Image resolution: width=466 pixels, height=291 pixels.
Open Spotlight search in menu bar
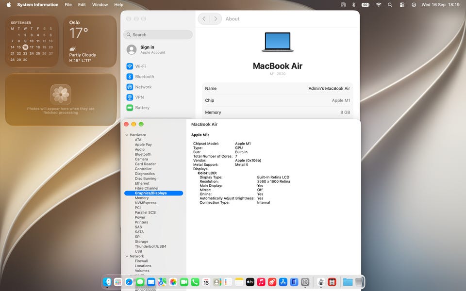(390, 5)
